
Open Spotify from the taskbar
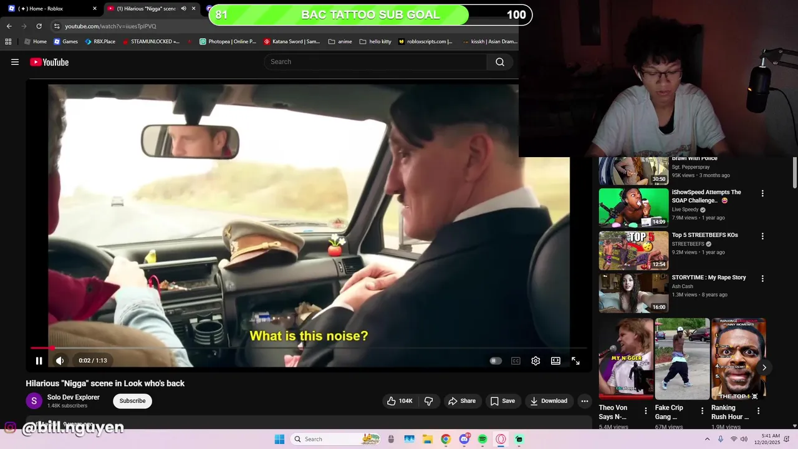click(x=483, y=439)
